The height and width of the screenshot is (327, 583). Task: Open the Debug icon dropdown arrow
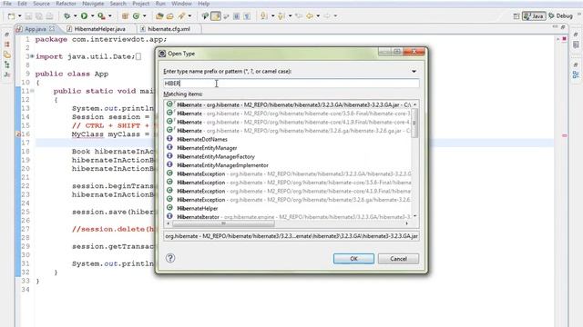pos(75,16)
